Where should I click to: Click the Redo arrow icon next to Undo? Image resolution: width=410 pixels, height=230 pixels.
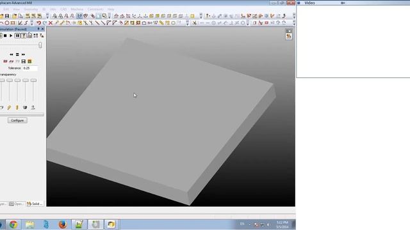pos(45,23)
